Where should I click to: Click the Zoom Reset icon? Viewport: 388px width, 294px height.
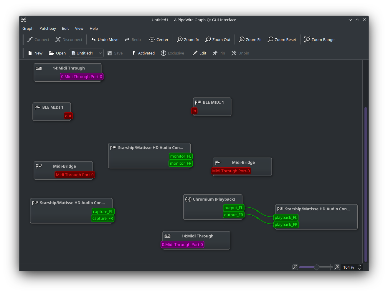pos(270,39)
